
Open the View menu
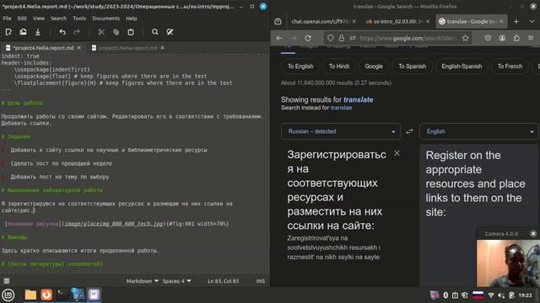tap(39, 19)
